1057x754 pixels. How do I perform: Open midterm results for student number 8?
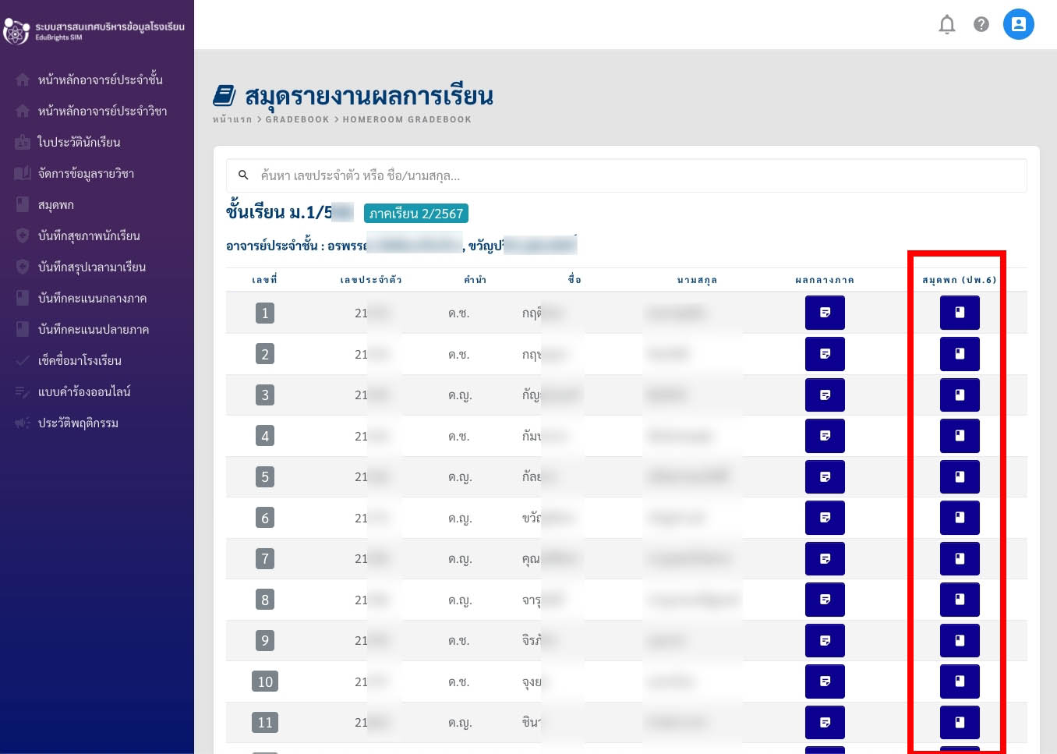tap(825, 600)
